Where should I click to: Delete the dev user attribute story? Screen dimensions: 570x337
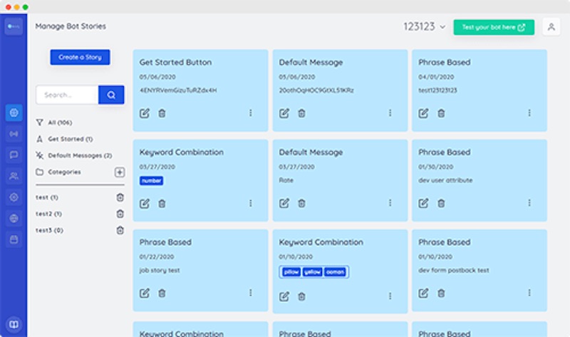[441, 203]
